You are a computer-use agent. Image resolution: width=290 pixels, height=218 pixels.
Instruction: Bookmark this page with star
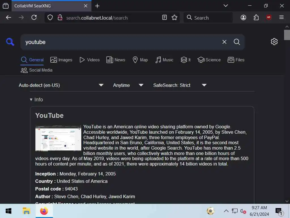pyautogui.click(x=174, y=18)
